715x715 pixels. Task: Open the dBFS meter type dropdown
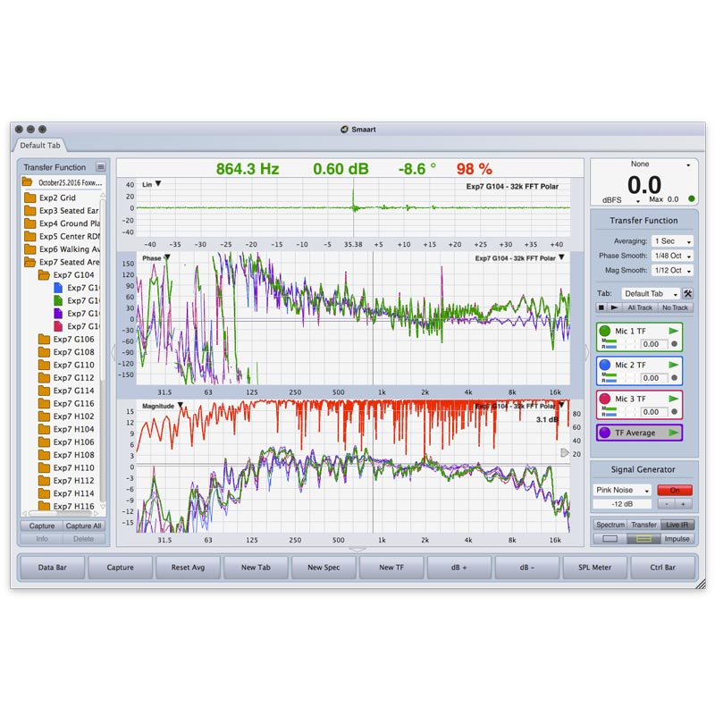pos(621,200)
